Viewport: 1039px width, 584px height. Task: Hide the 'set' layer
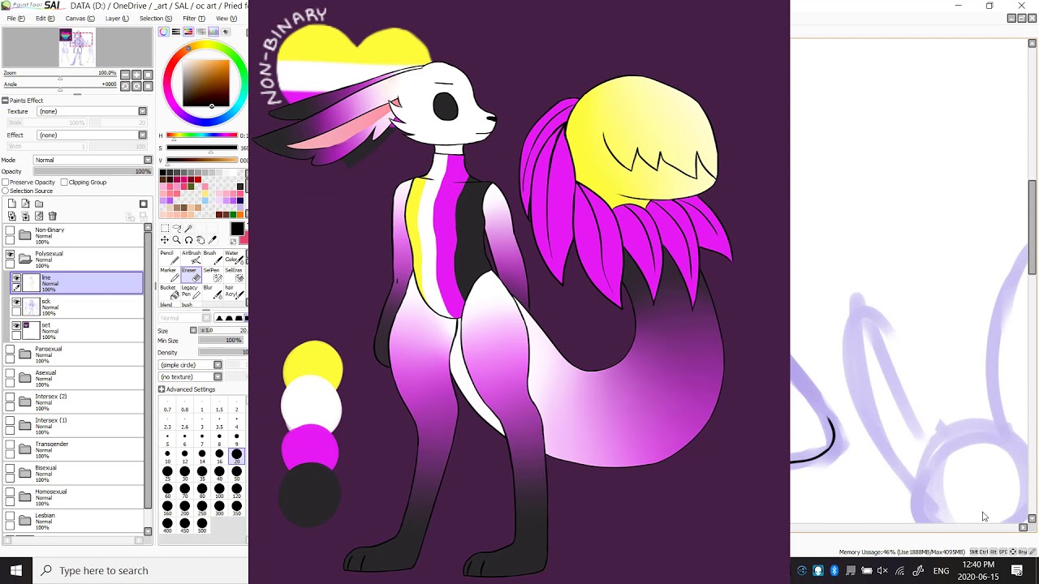16,325
